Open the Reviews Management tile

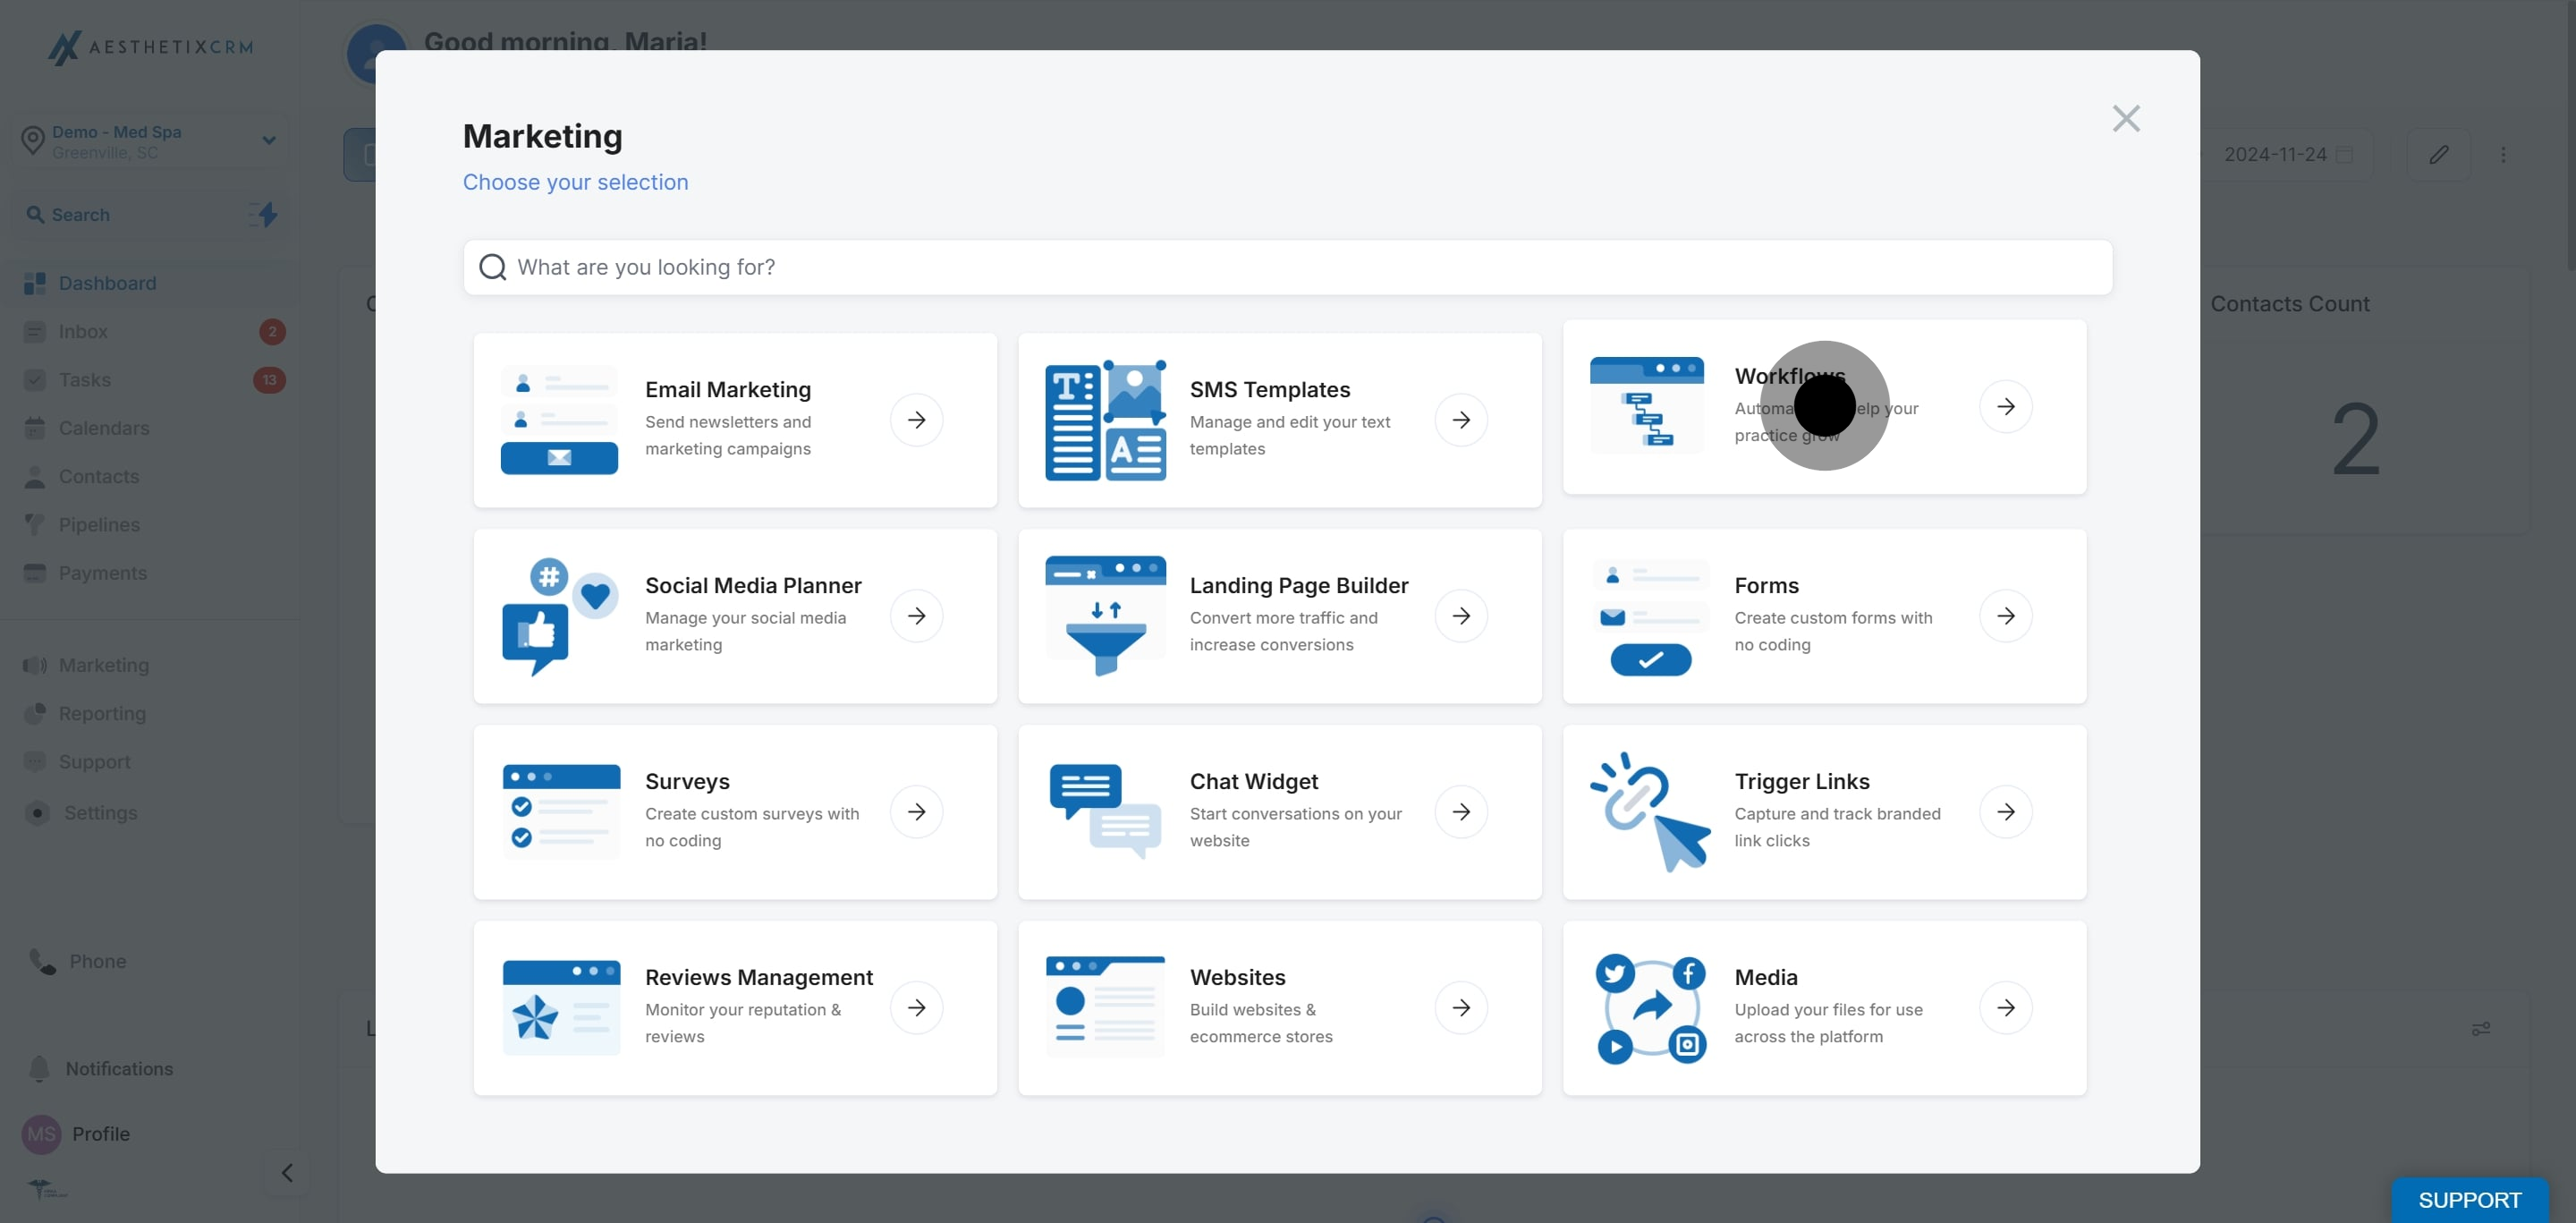click(758, 1007)
